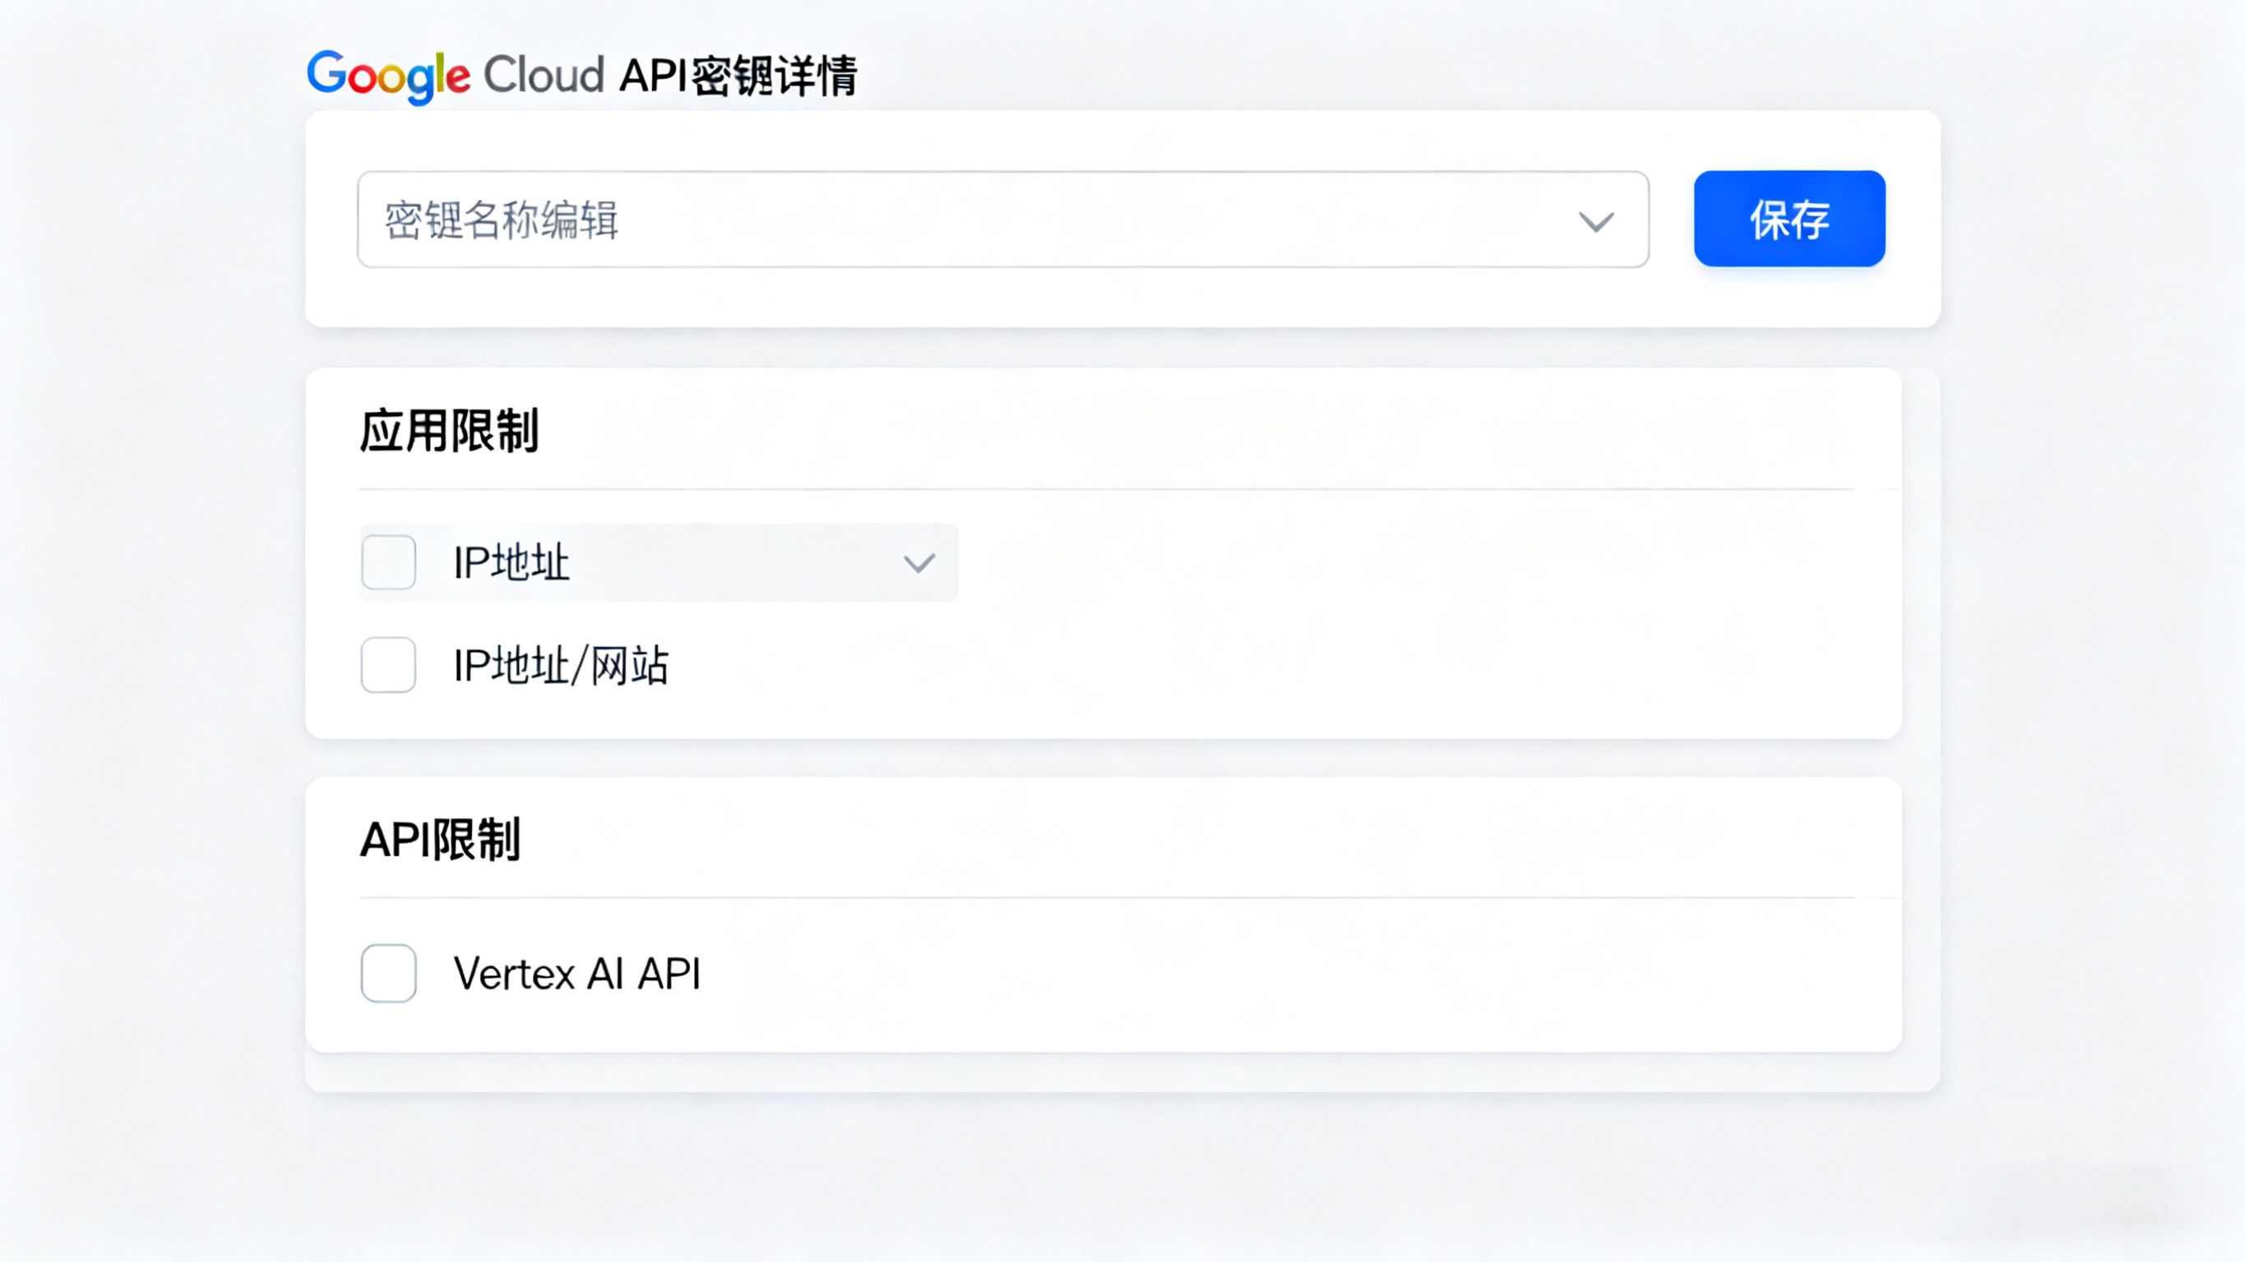2245x1262 pixels.
Task: Click the blue 保存 button
Action: pos(1789,219)
